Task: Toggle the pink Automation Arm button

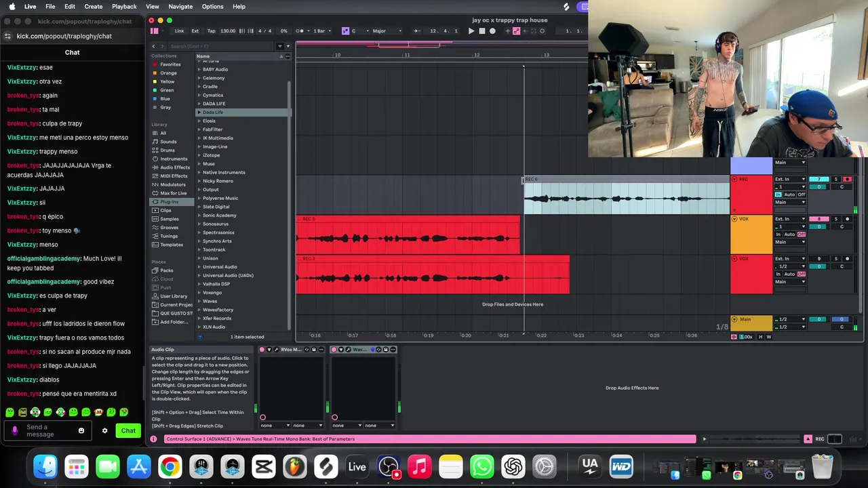Action: coord(517,31)
